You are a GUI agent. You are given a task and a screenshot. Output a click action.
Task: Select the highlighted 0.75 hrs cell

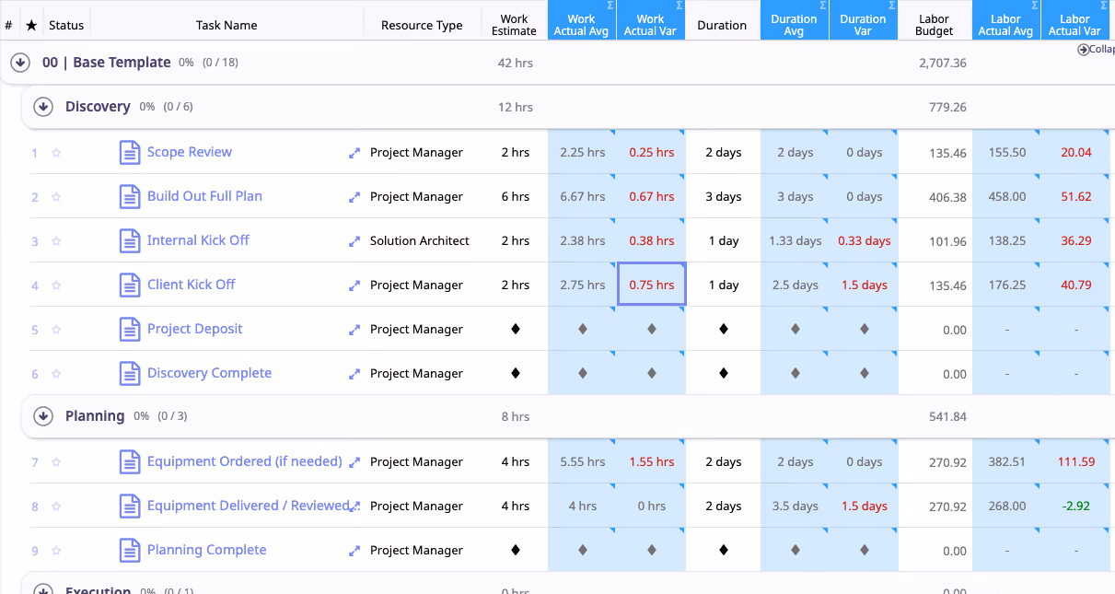(x=652, y=285)
